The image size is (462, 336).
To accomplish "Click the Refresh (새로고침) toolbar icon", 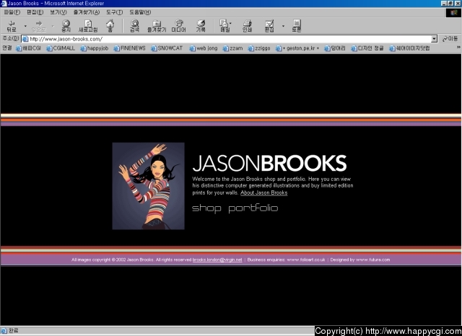I will coord(88,26).
